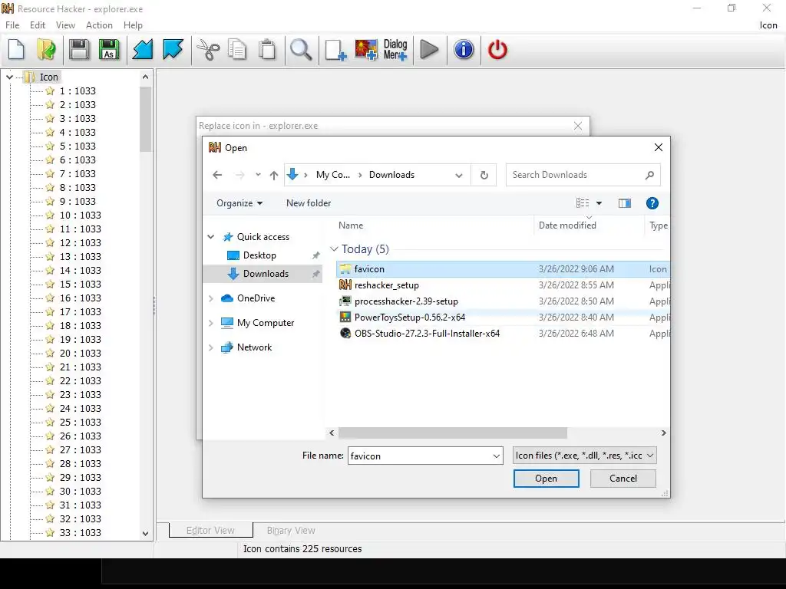Click the Paste clipboard icon
This screenshot has width=786, height=589.
[x=267, y=50]
